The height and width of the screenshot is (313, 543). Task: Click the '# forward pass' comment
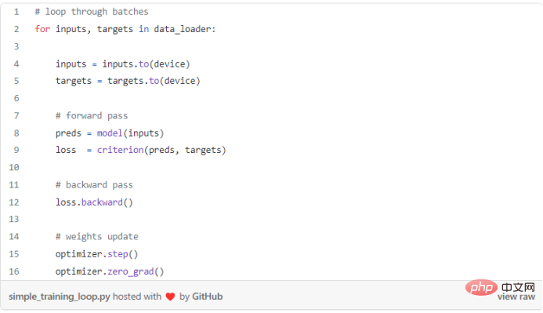(92, 116)
